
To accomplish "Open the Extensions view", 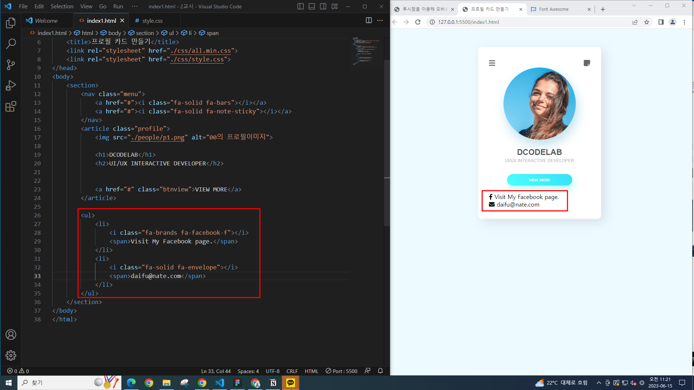I will pos(11,107).
